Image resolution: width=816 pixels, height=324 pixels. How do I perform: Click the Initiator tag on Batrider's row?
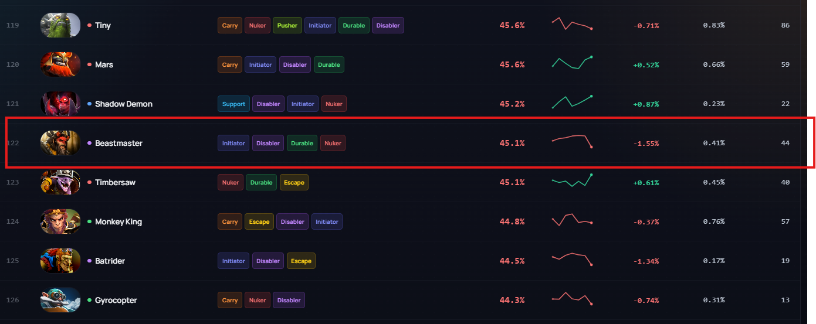click(x=233, y=261)
